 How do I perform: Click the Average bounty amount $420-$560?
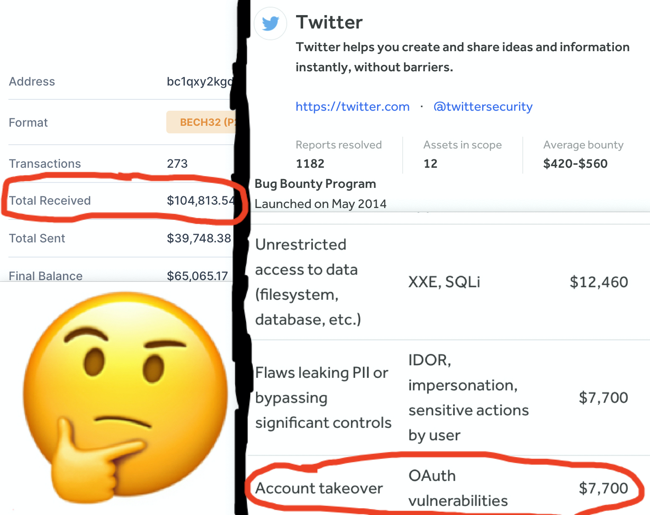pyautogui.click(x=575, y=164)
